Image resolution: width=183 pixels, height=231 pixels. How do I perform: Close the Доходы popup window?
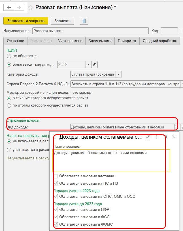click(174, 137)
